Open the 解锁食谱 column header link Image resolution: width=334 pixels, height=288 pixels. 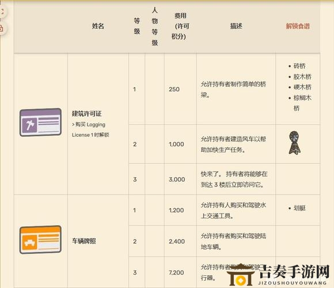[x=298, y=26]
